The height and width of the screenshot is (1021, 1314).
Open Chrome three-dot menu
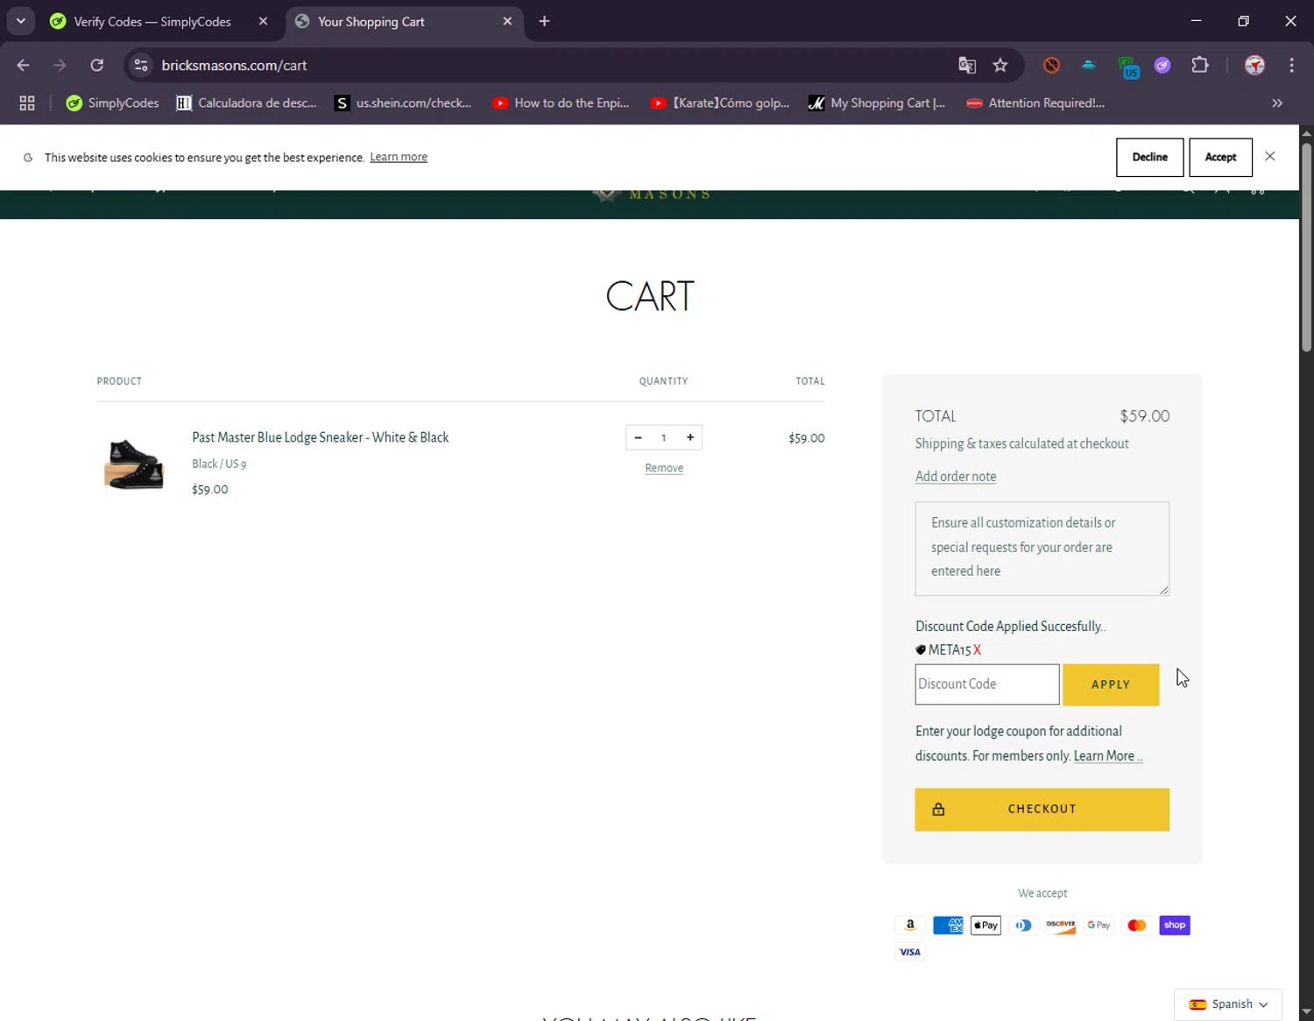click(x=1292, y=65)
